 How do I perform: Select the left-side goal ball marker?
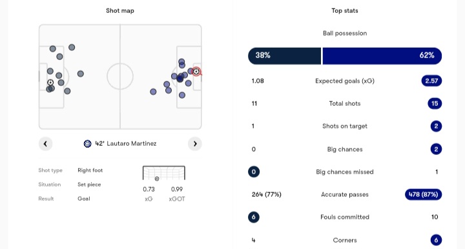click(50, 83)
